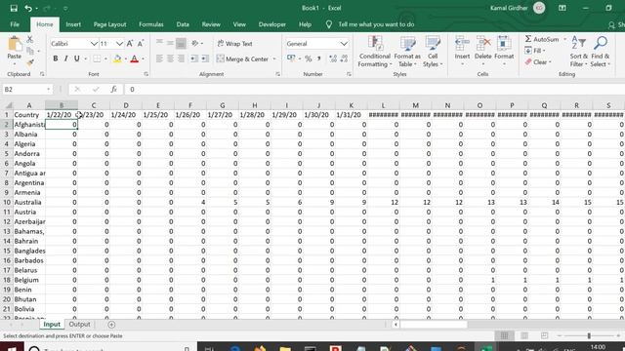This screenshot has height=351, width=625.
Task: Open the Font dialog launcher
Action: click(146, 74)
